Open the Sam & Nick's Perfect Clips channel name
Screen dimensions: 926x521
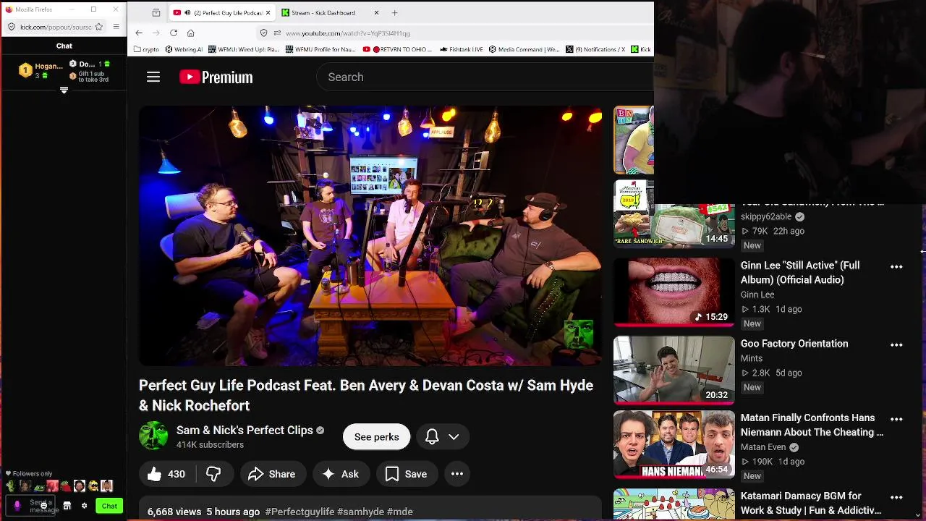pos(245,430)
